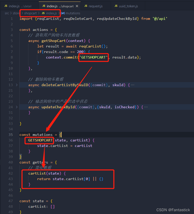Viewport: 194px width, 214px height.
Task: Close the index.js shopcart tab
Action: coord(77,6)
